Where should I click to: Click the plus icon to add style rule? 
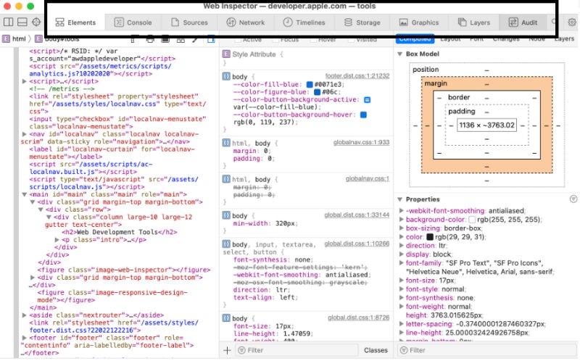click(x=228, y=350)
